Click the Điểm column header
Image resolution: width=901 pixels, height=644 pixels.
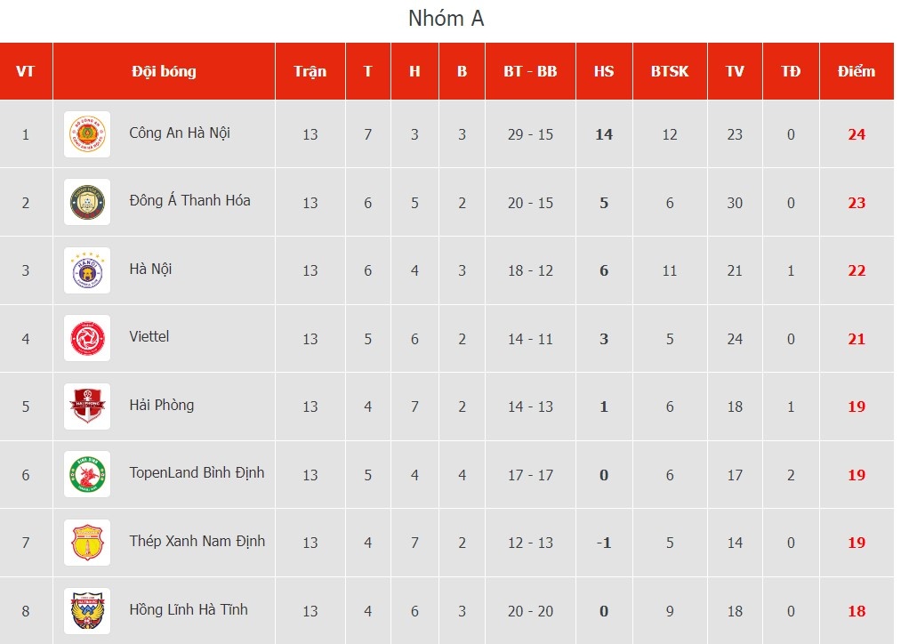pos(856,71)
